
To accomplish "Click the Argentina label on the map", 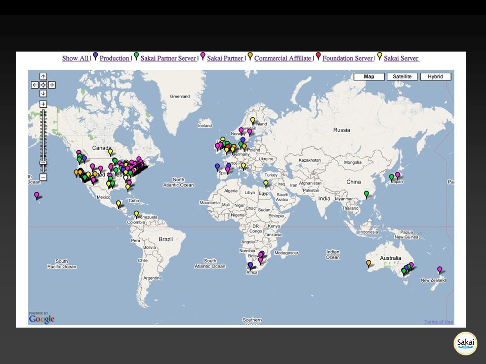I will click(152, 278).
